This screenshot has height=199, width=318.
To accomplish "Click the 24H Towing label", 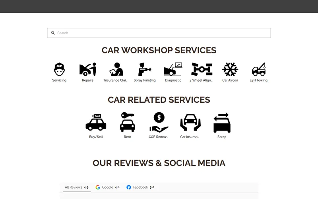I will [x=259, y=80].
